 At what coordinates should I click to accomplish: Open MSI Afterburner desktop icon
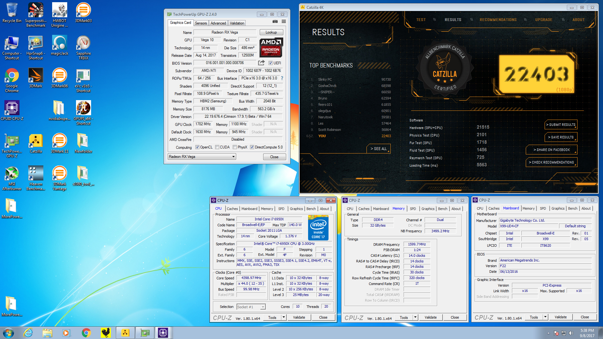[x=12, y=178]
